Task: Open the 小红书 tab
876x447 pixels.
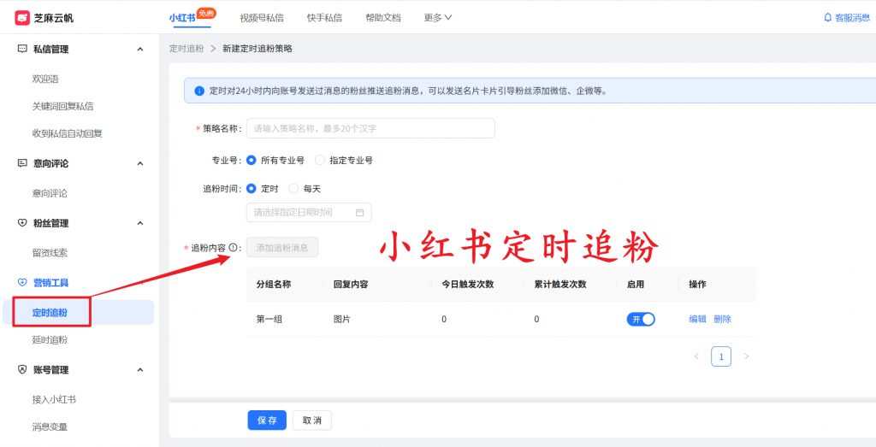Action: [x=182, y=18]
